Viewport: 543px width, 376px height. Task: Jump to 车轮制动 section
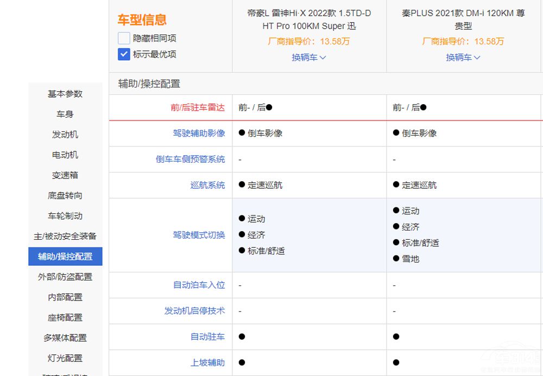coord(65,216)
